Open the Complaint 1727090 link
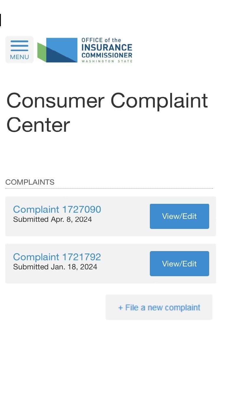This screenshot has width=236, height=397. pos(57,209)
